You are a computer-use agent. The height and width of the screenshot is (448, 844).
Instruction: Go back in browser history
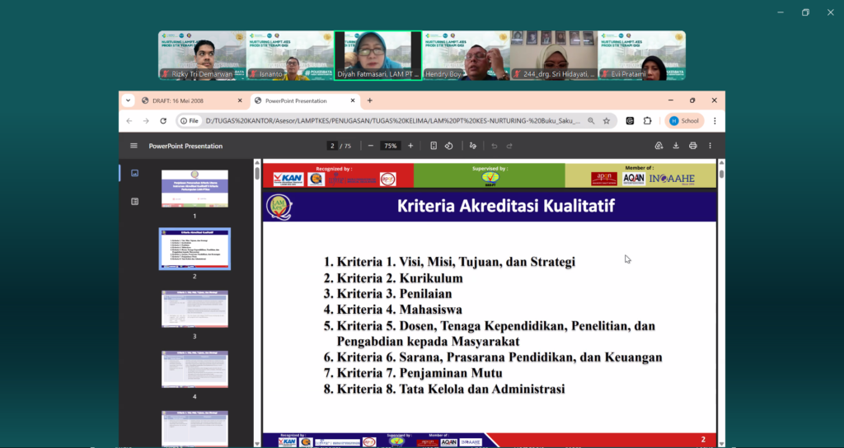coord(129,121)
